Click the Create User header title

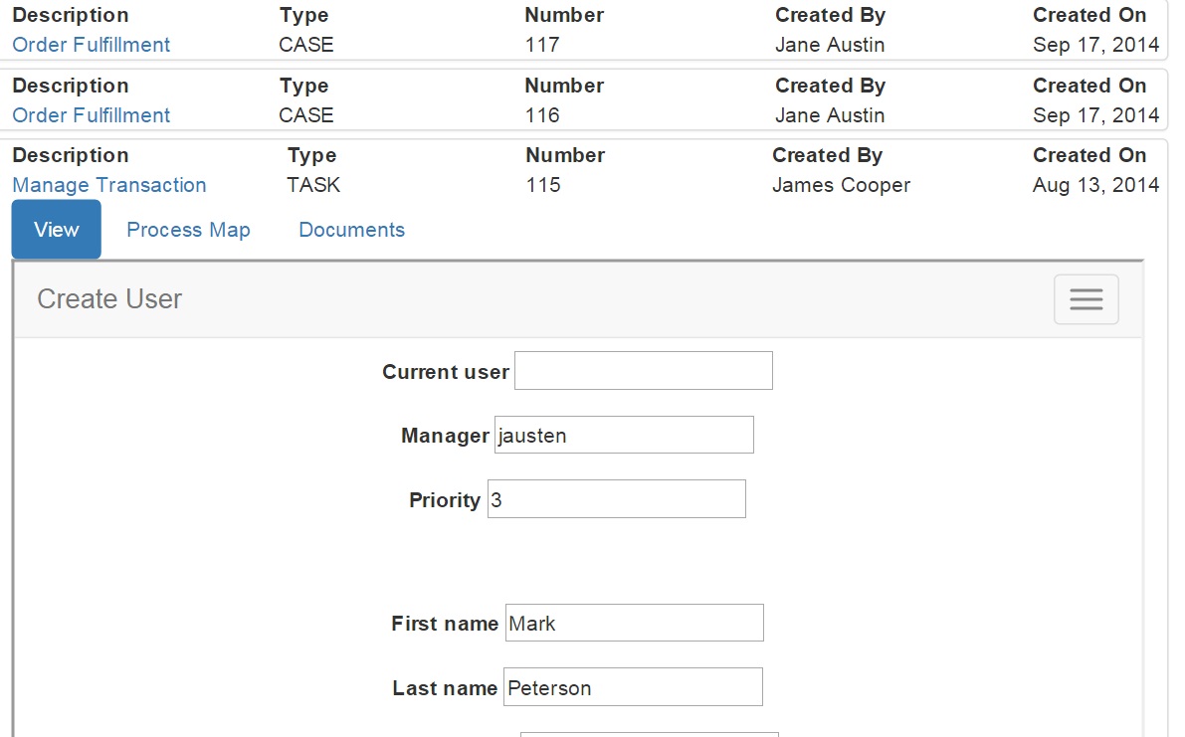pyautogui.click(x=109, y=299)
